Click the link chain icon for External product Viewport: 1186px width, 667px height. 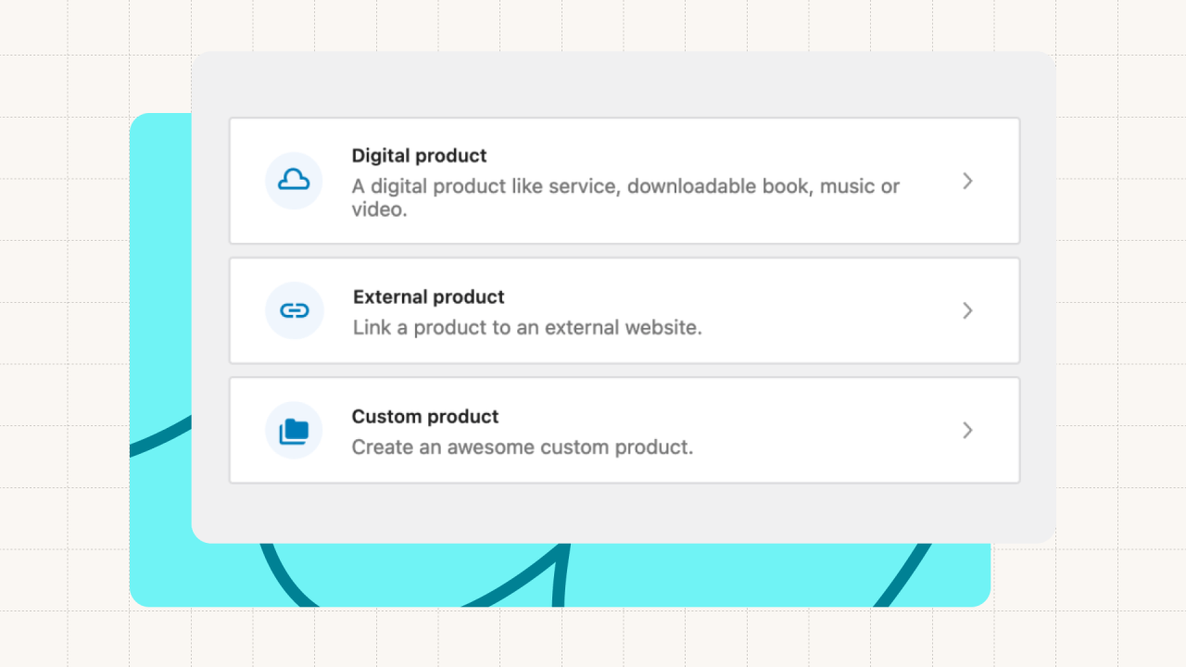pos(294,310)
